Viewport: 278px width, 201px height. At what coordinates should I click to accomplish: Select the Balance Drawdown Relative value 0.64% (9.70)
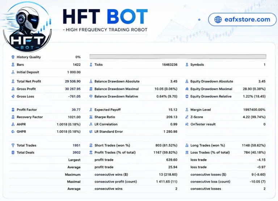tap(167, 96)
